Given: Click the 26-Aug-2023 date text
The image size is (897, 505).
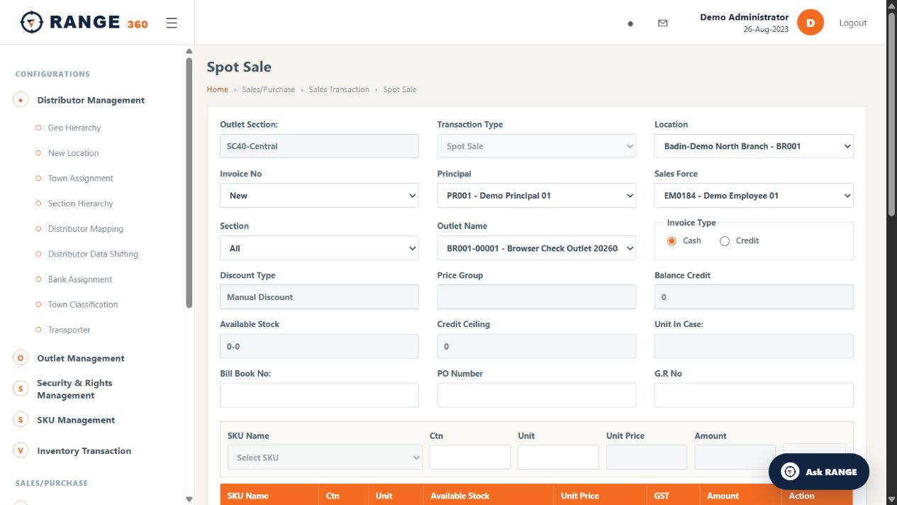Looking at the screenshot, I should [x=766, y=30].
